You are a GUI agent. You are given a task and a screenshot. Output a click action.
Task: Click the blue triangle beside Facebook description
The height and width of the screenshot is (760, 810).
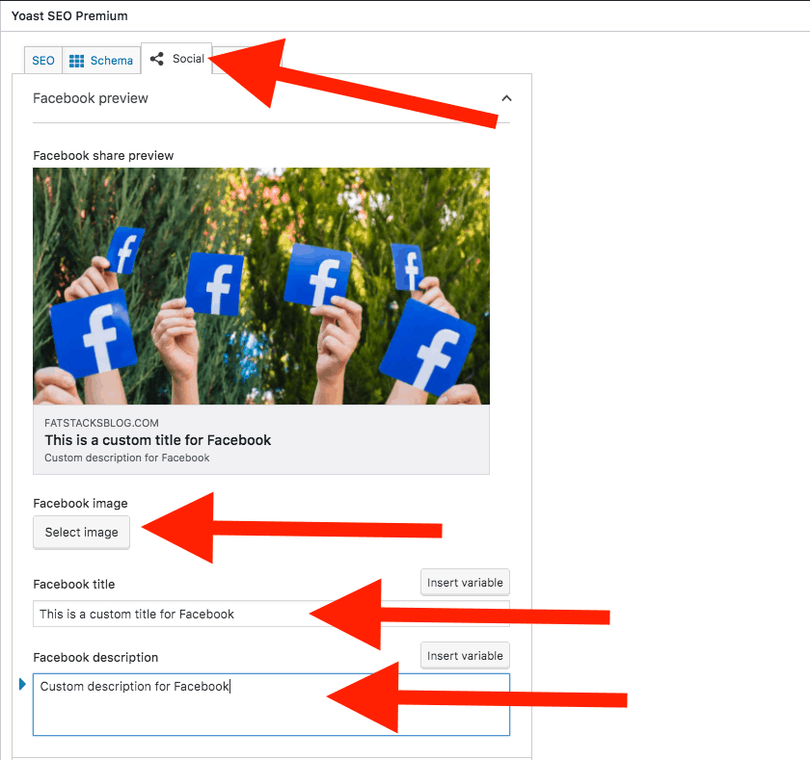coord(22,685)
